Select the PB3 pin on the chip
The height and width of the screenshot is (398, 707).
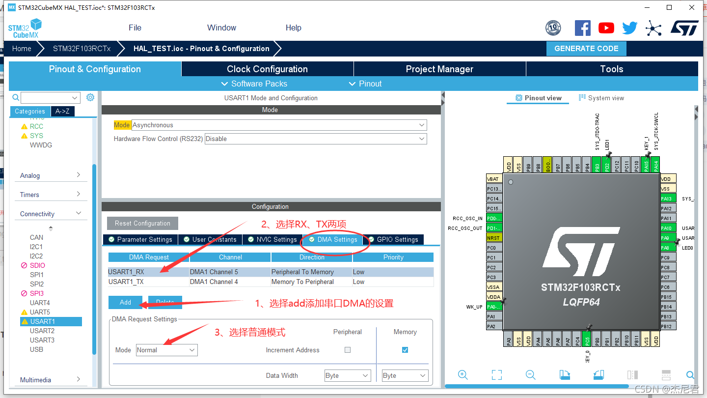tap(597, 164)
